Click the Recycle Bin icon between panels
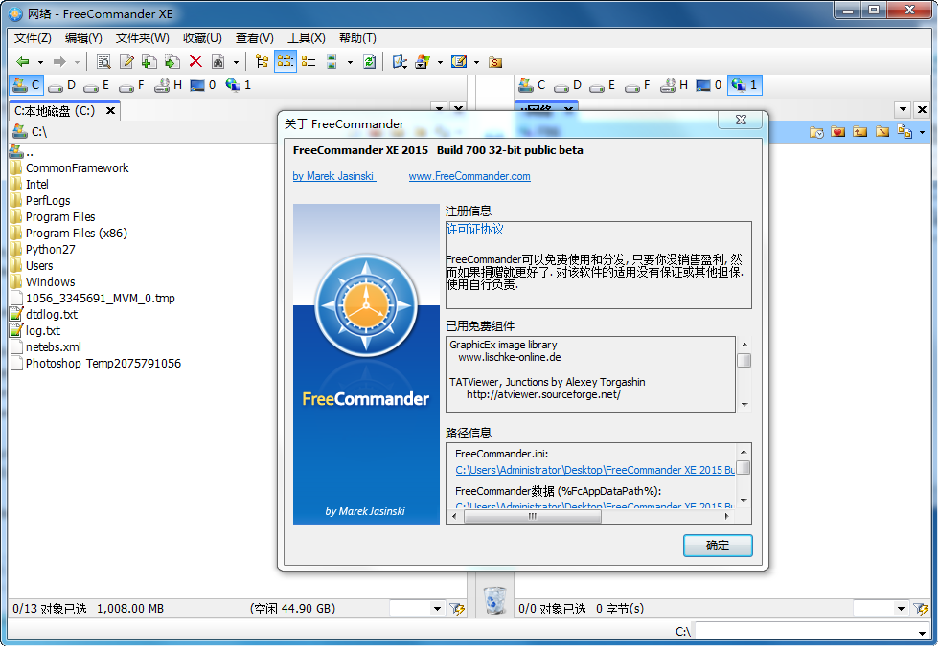Screen dimensions: 939x647 pyautogui.click(x=495, y=600)
